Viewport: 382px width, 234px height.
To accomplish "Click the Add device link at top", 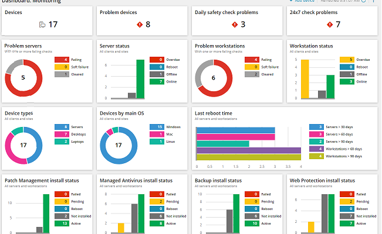I will click(x=302, y=1).
